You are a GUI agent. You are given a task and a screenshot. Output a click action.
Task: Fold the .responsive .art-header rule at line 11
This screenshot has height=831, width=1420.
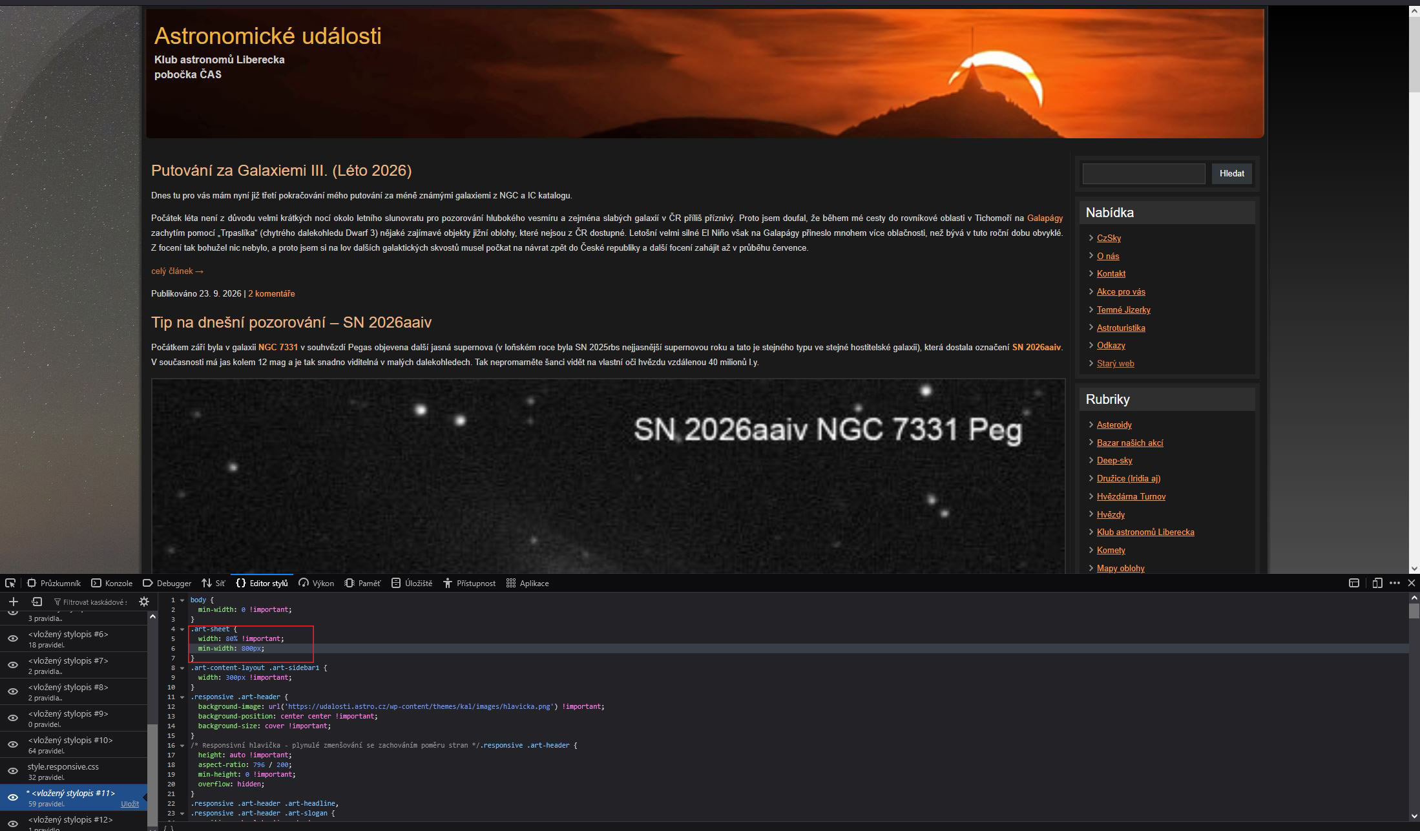tap(182, 697)
